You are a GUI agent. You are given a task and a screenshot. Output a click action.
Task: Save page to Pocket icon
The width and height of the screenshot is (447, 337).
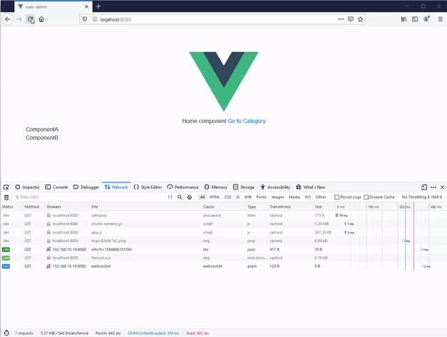351,20
